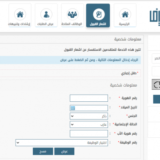Click the document search icon for اشعار القبول
Image resolution: width=160 pixels, height=160 pixels.
(x=99, y=14)
